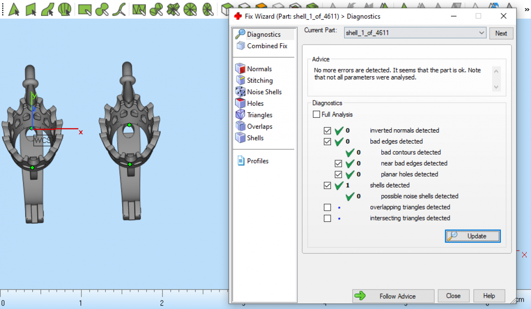Uncheck inverted normals detected checkbox
531x309 pixels.
(327, 131)
